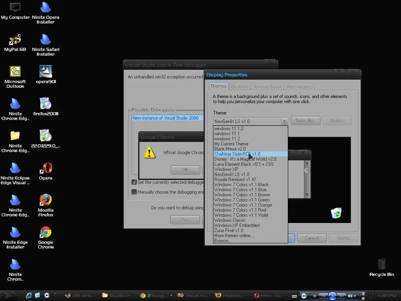Screen dimensions: 401x301
Task: Click taskbar media stop button
Action: coord(314,296)
